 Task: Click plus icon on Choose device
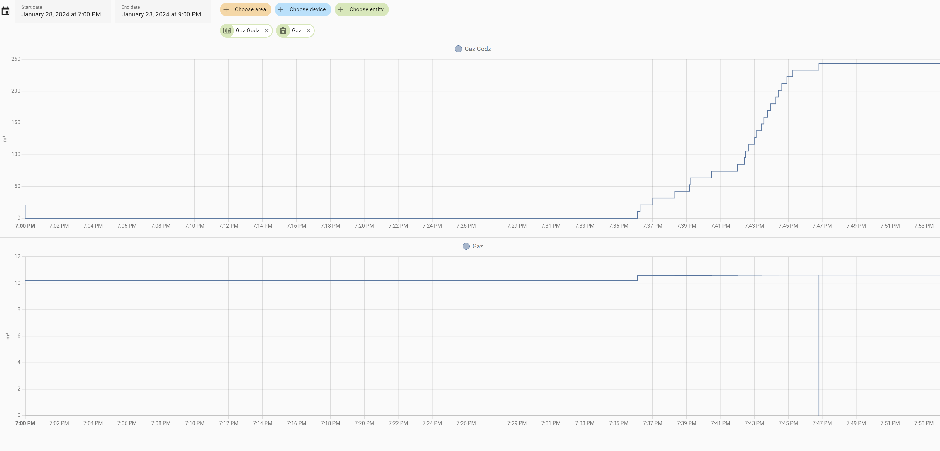pyautogui.click(x=281, y=9)
